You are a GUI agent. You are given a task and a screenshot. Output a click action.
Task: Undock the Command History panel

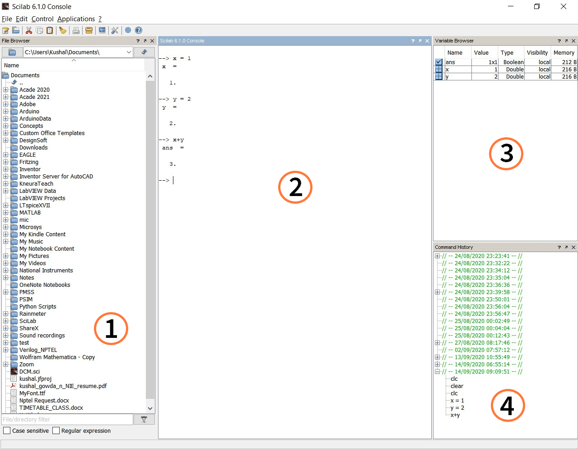(x=566, y=247)
